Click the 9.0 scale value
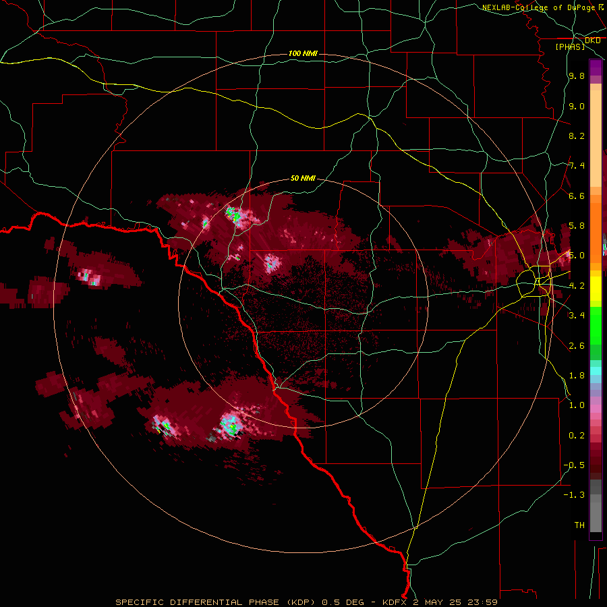This screenshot has height=607, width=607. pos(577,106)
